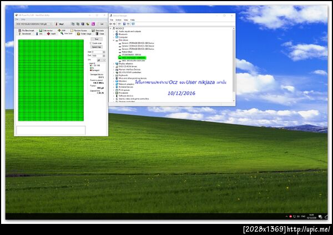The image size is (333, 235).
Task: Switch to the Folder Usage tab
Action: click(x=84, y=34)
